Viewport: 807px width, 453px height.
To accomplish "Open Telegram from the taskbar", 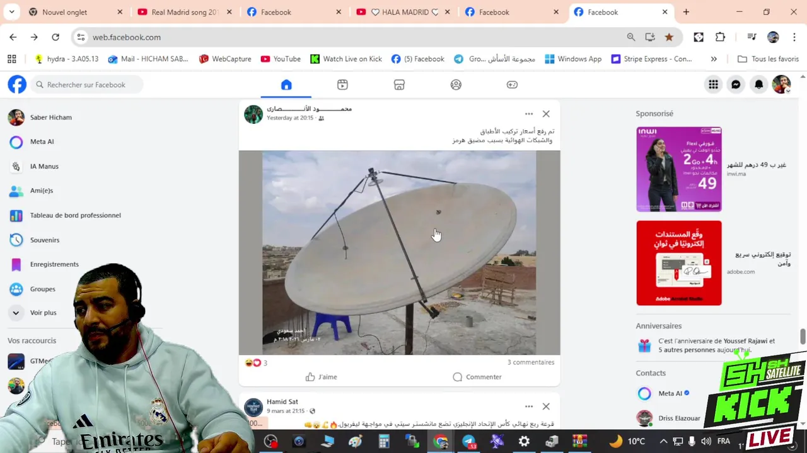I will (x=469, y=441).
